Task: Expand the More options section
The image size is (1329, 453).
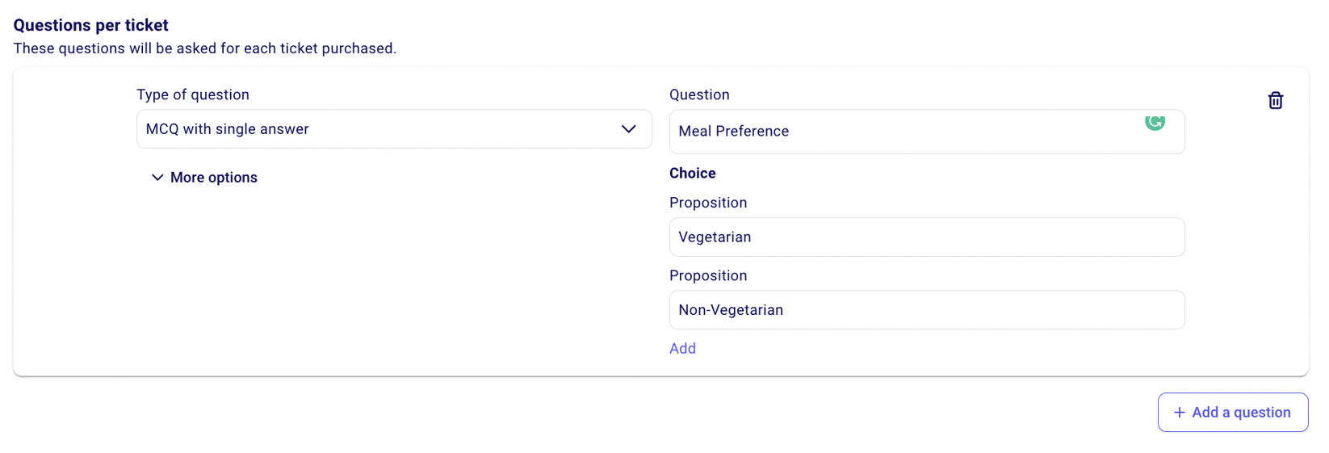Action: pyautogui.click(x=213, y=178)
